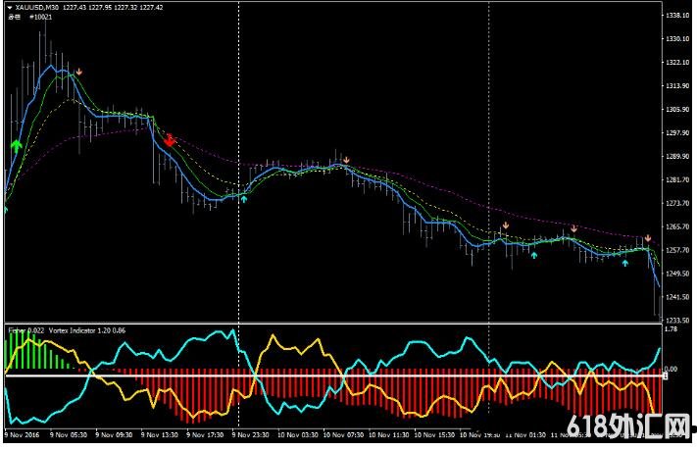Click the large green buy arrow
This screenshot has width=697, height=450.
pos(16,146)
